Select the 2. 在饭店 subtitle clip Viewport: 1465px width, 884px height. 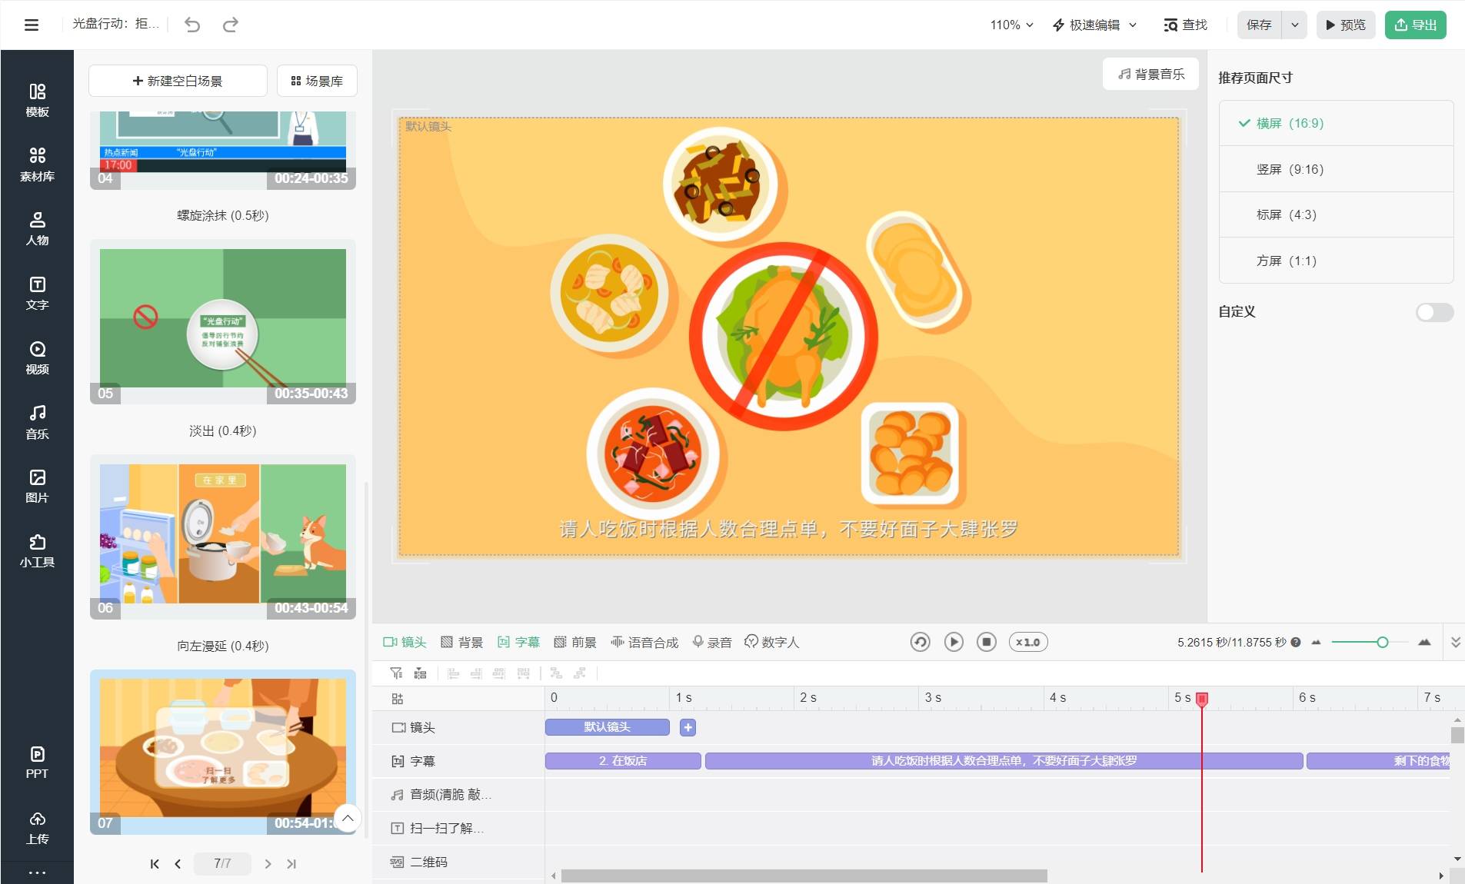tap(623, 761)
